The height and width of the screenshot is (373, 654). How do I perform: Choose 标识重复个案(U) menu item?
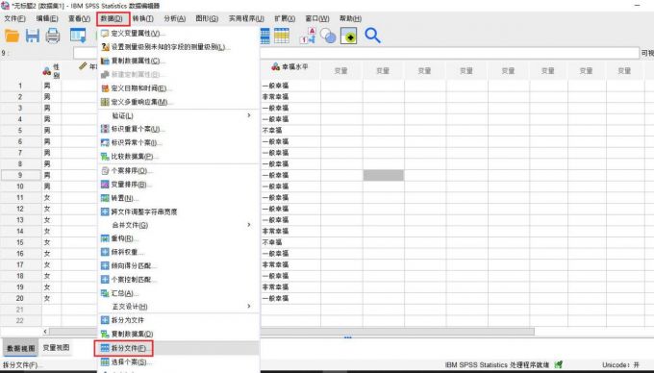(x=179, y=129)
